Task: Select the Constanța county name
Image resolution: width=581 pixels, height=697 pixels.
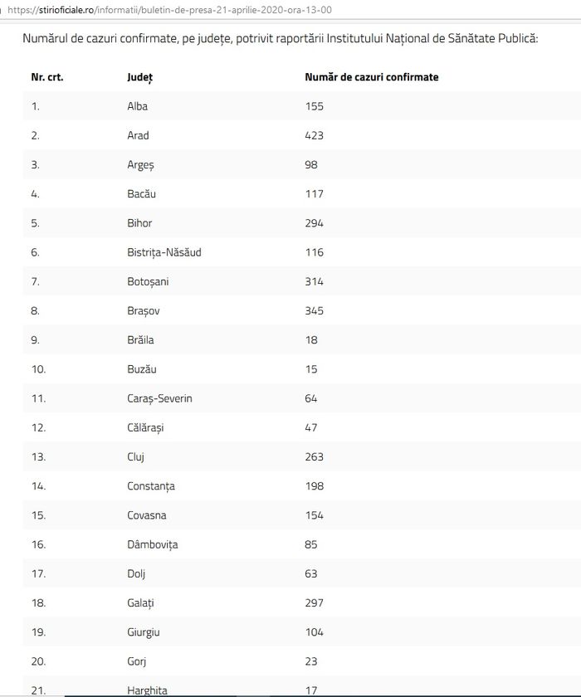Action: point(151,486)
